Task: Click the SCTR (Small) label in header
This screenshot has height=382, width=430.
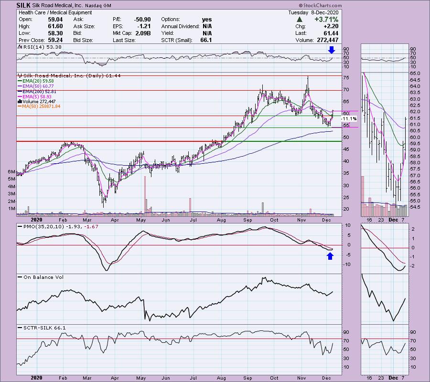Action: tap(177, 40)
